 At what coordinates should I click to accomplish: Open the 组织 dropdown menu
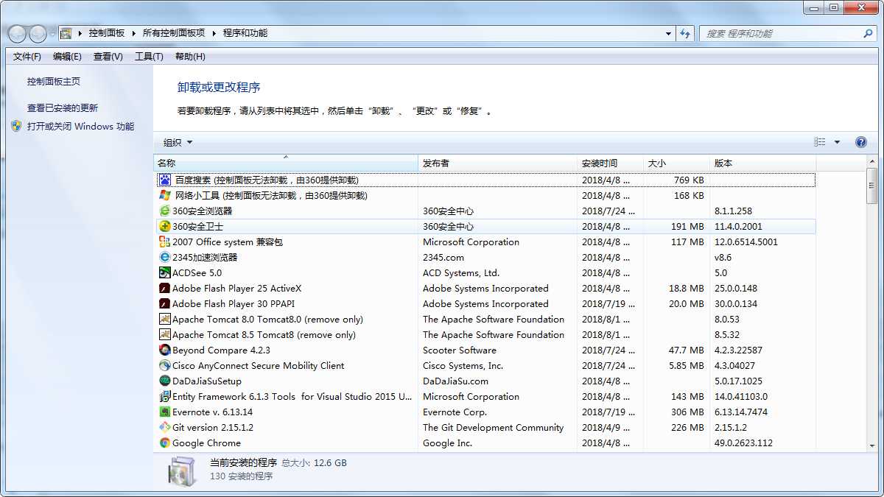(x=178, y=142)
